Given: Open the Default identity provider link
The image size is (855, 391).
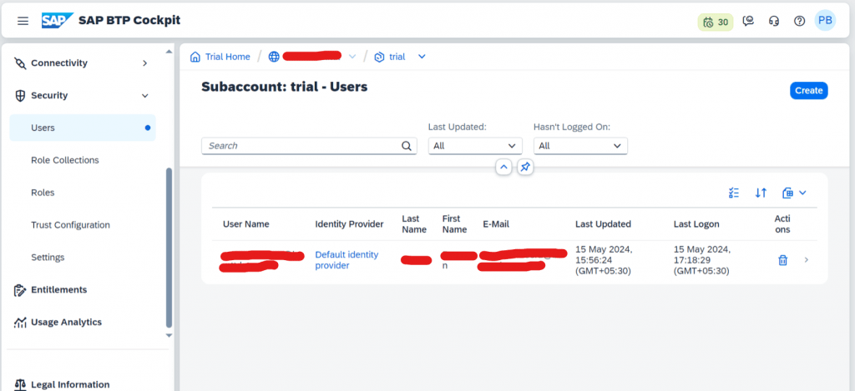Looking at the screenshot, I should coord(347,260).
